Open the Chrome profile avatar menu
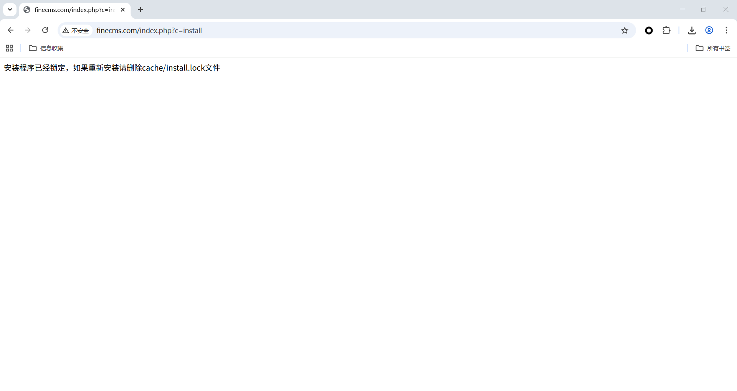This screenshot has height=391, width=737. 709,30
